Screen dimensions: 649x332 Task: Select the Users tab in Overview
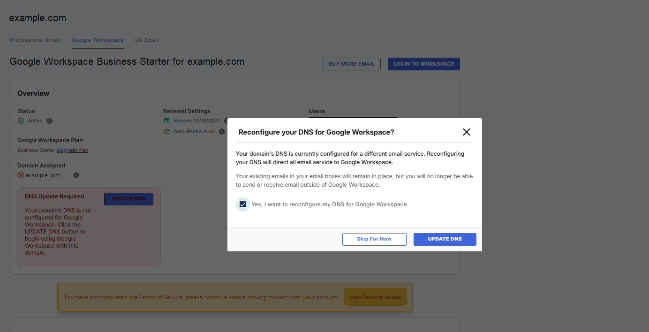tap(317, 111)
